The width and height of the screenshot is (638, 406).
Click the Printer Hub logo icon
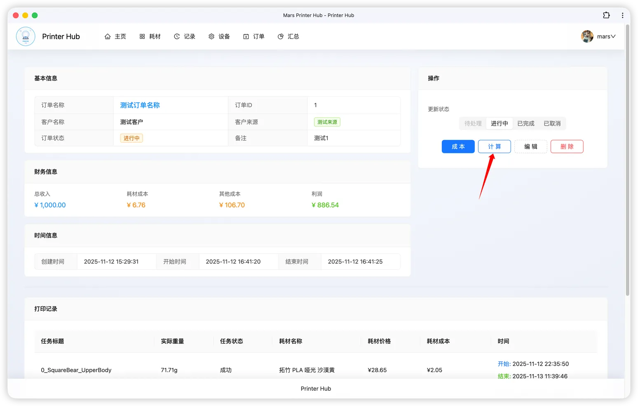point(26,36)
